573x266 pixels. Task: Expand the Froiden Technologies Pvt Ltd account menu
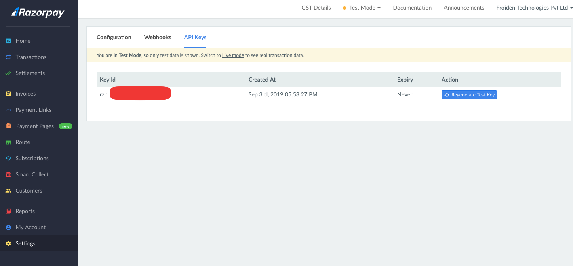point(534,8)
